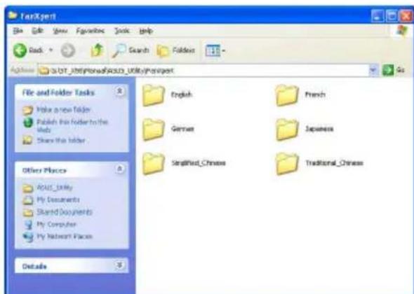This screenshot has width=414, height=294.
Task: Minimize the FanXpert window
Action: pos(378,16)
